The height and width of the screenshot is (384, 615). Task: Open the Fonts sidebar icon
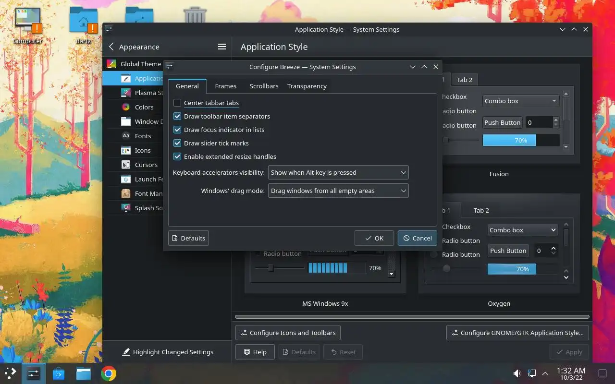point(125,136)
